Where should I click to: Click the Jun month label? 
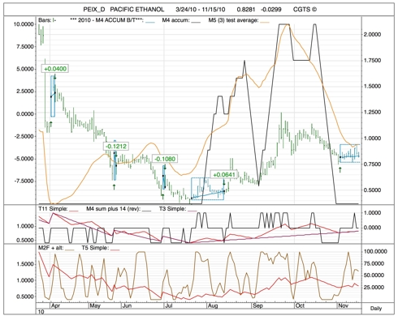pyautogui.click(x=127, y=306)
